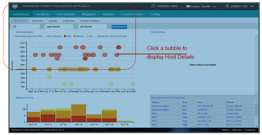Click host sample_124 in endpoints table
The image size is (262, 135).
pyautogui.click(x=204, y=121)
